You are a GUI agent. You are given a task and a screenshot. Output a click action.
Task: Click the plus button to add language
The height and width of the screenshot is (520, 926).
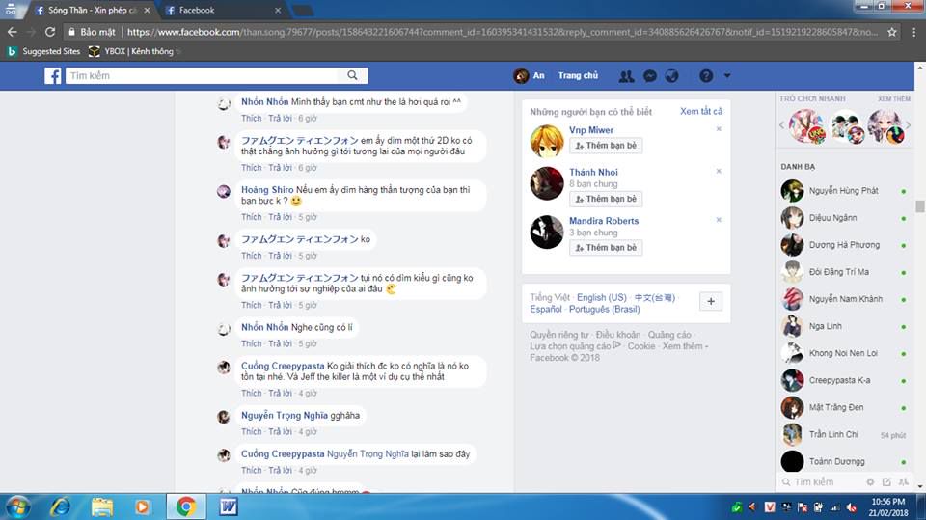tap(710, 302)
